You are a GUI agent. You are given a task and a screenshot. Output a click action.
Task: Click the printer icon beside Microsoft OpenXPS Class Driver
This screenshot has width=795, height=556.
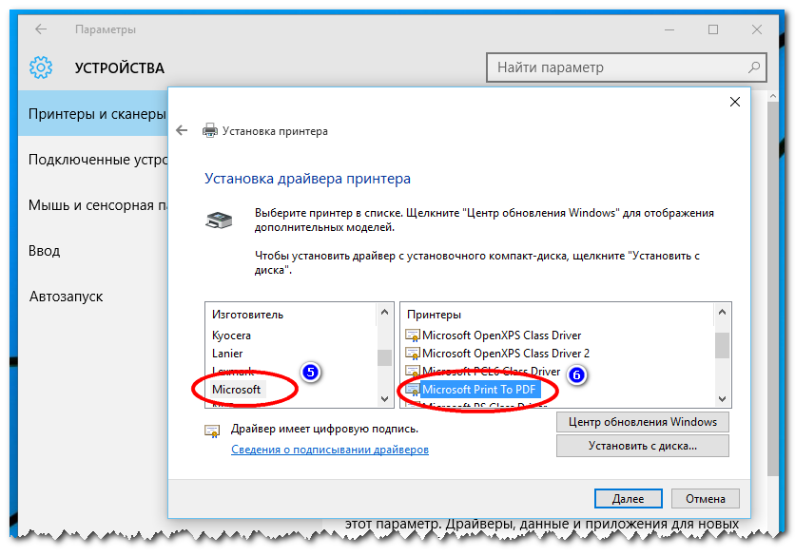414,336
